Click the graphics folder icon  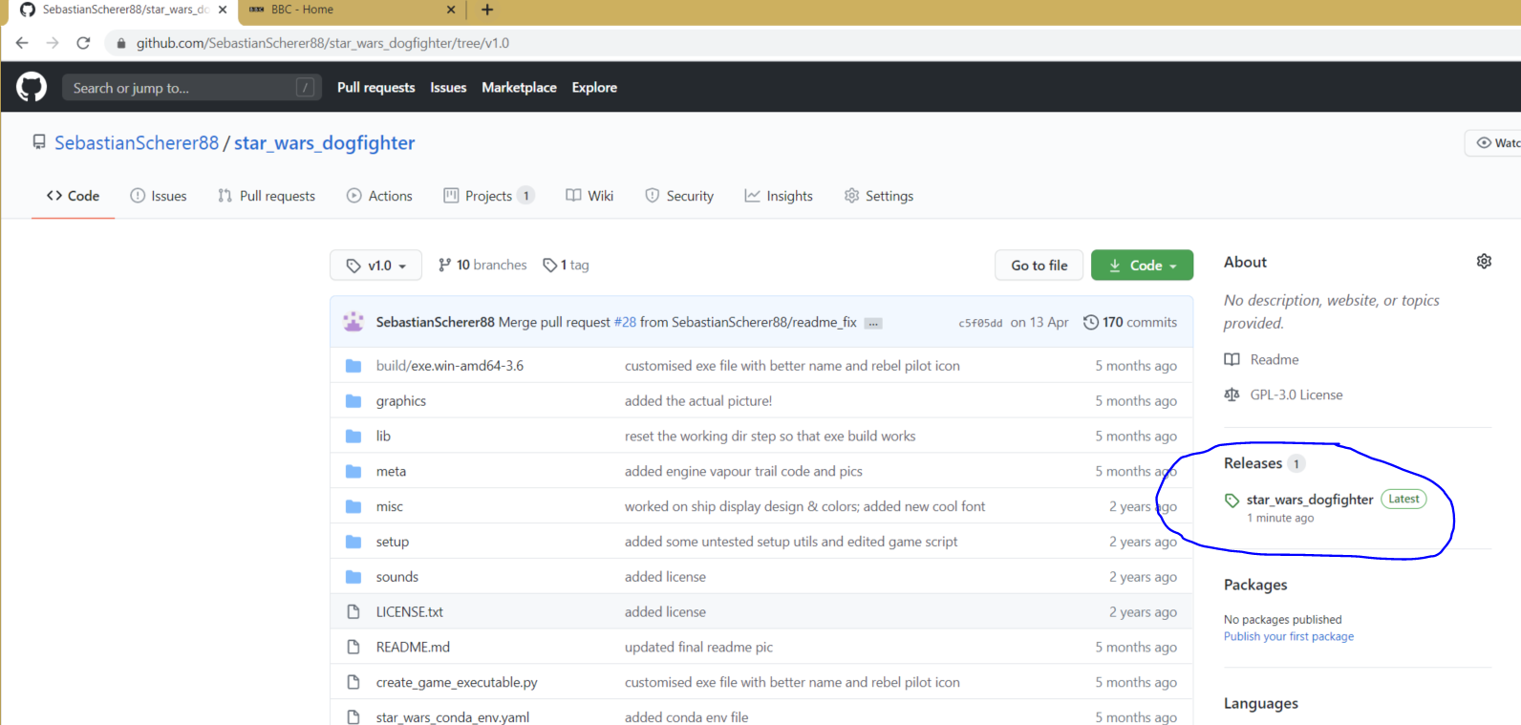pyautogui.click(x=353, y=401)
